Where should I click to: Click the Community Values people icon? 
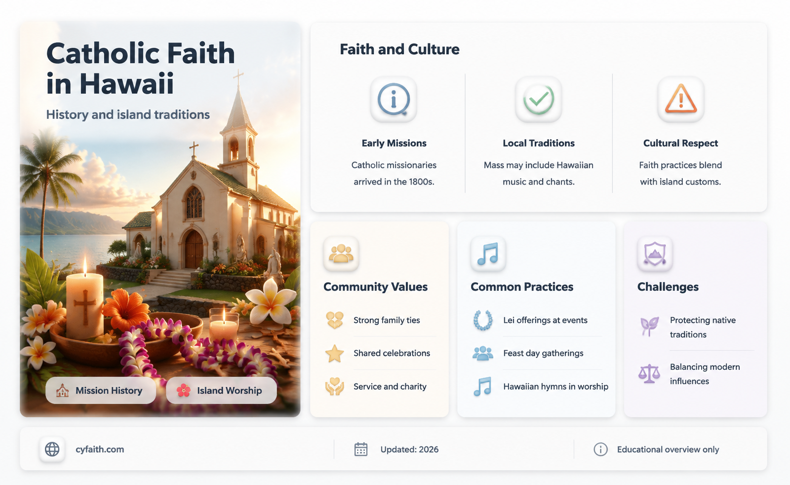click(x=341, y=254)
